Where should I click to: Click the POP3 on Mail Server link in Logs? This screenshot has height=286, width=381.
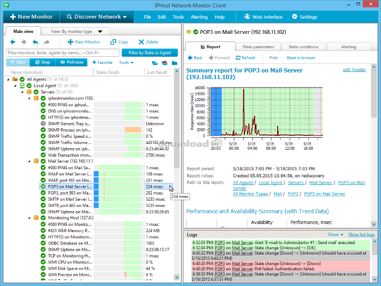(x=220, y=243)
